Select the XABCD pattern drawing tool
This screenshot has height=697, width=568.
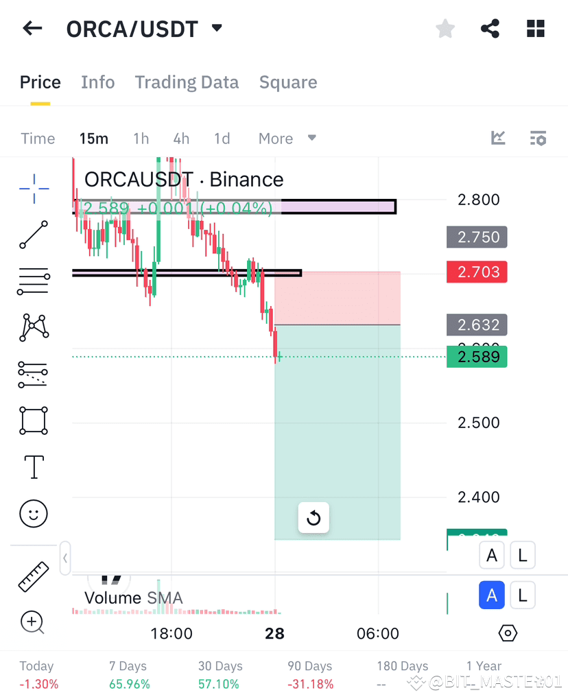click(32, 328)
